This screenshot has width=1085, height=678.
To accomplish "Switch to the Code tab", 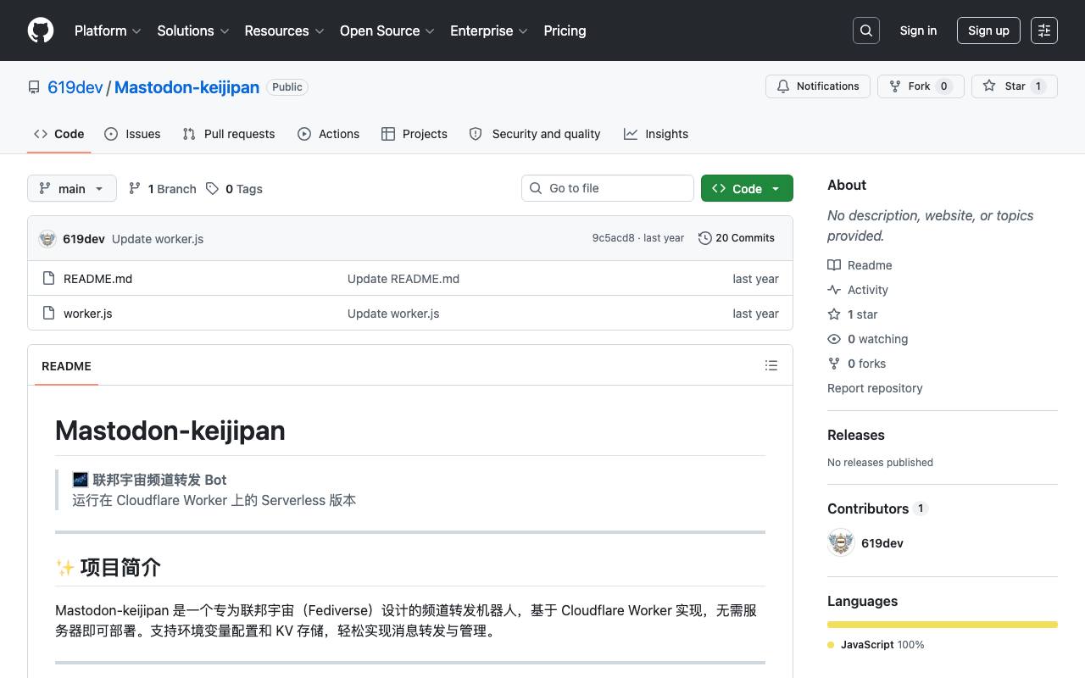I will click(59, 134).
